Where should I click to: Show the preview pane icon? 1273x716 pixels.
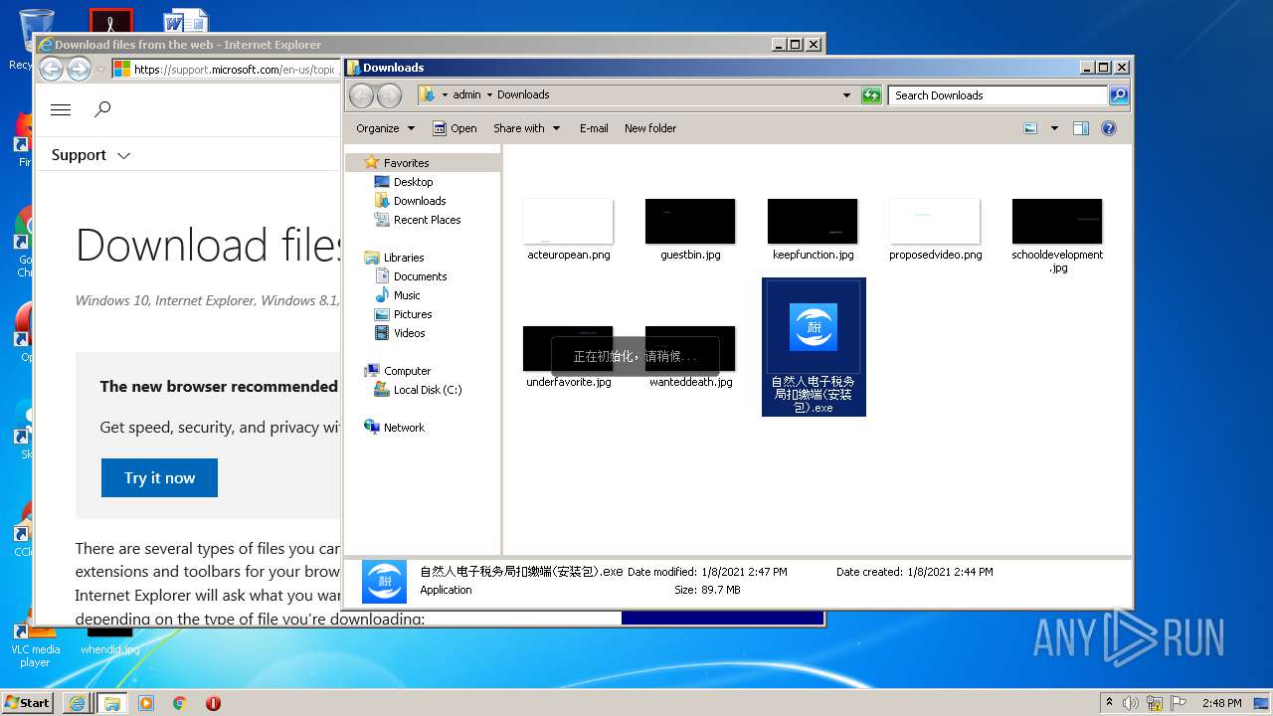pos(1081,128)
